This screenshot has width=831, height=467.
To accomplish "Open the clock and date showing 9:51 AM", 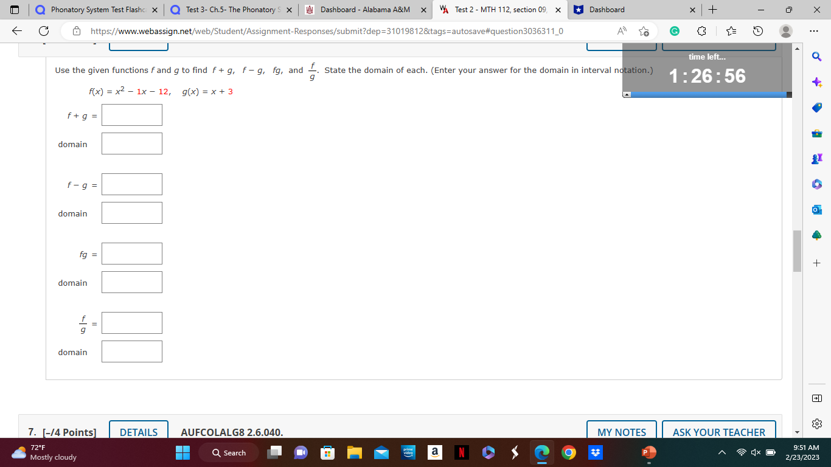I will [x=802, y=452].
